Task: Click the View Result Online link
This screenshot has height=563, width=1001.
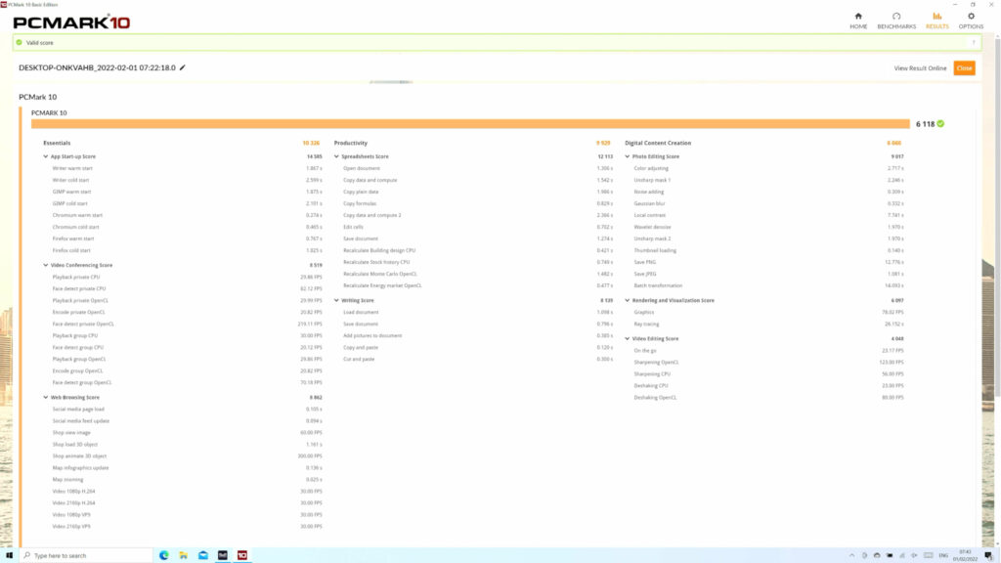Action: coord(920,68)
